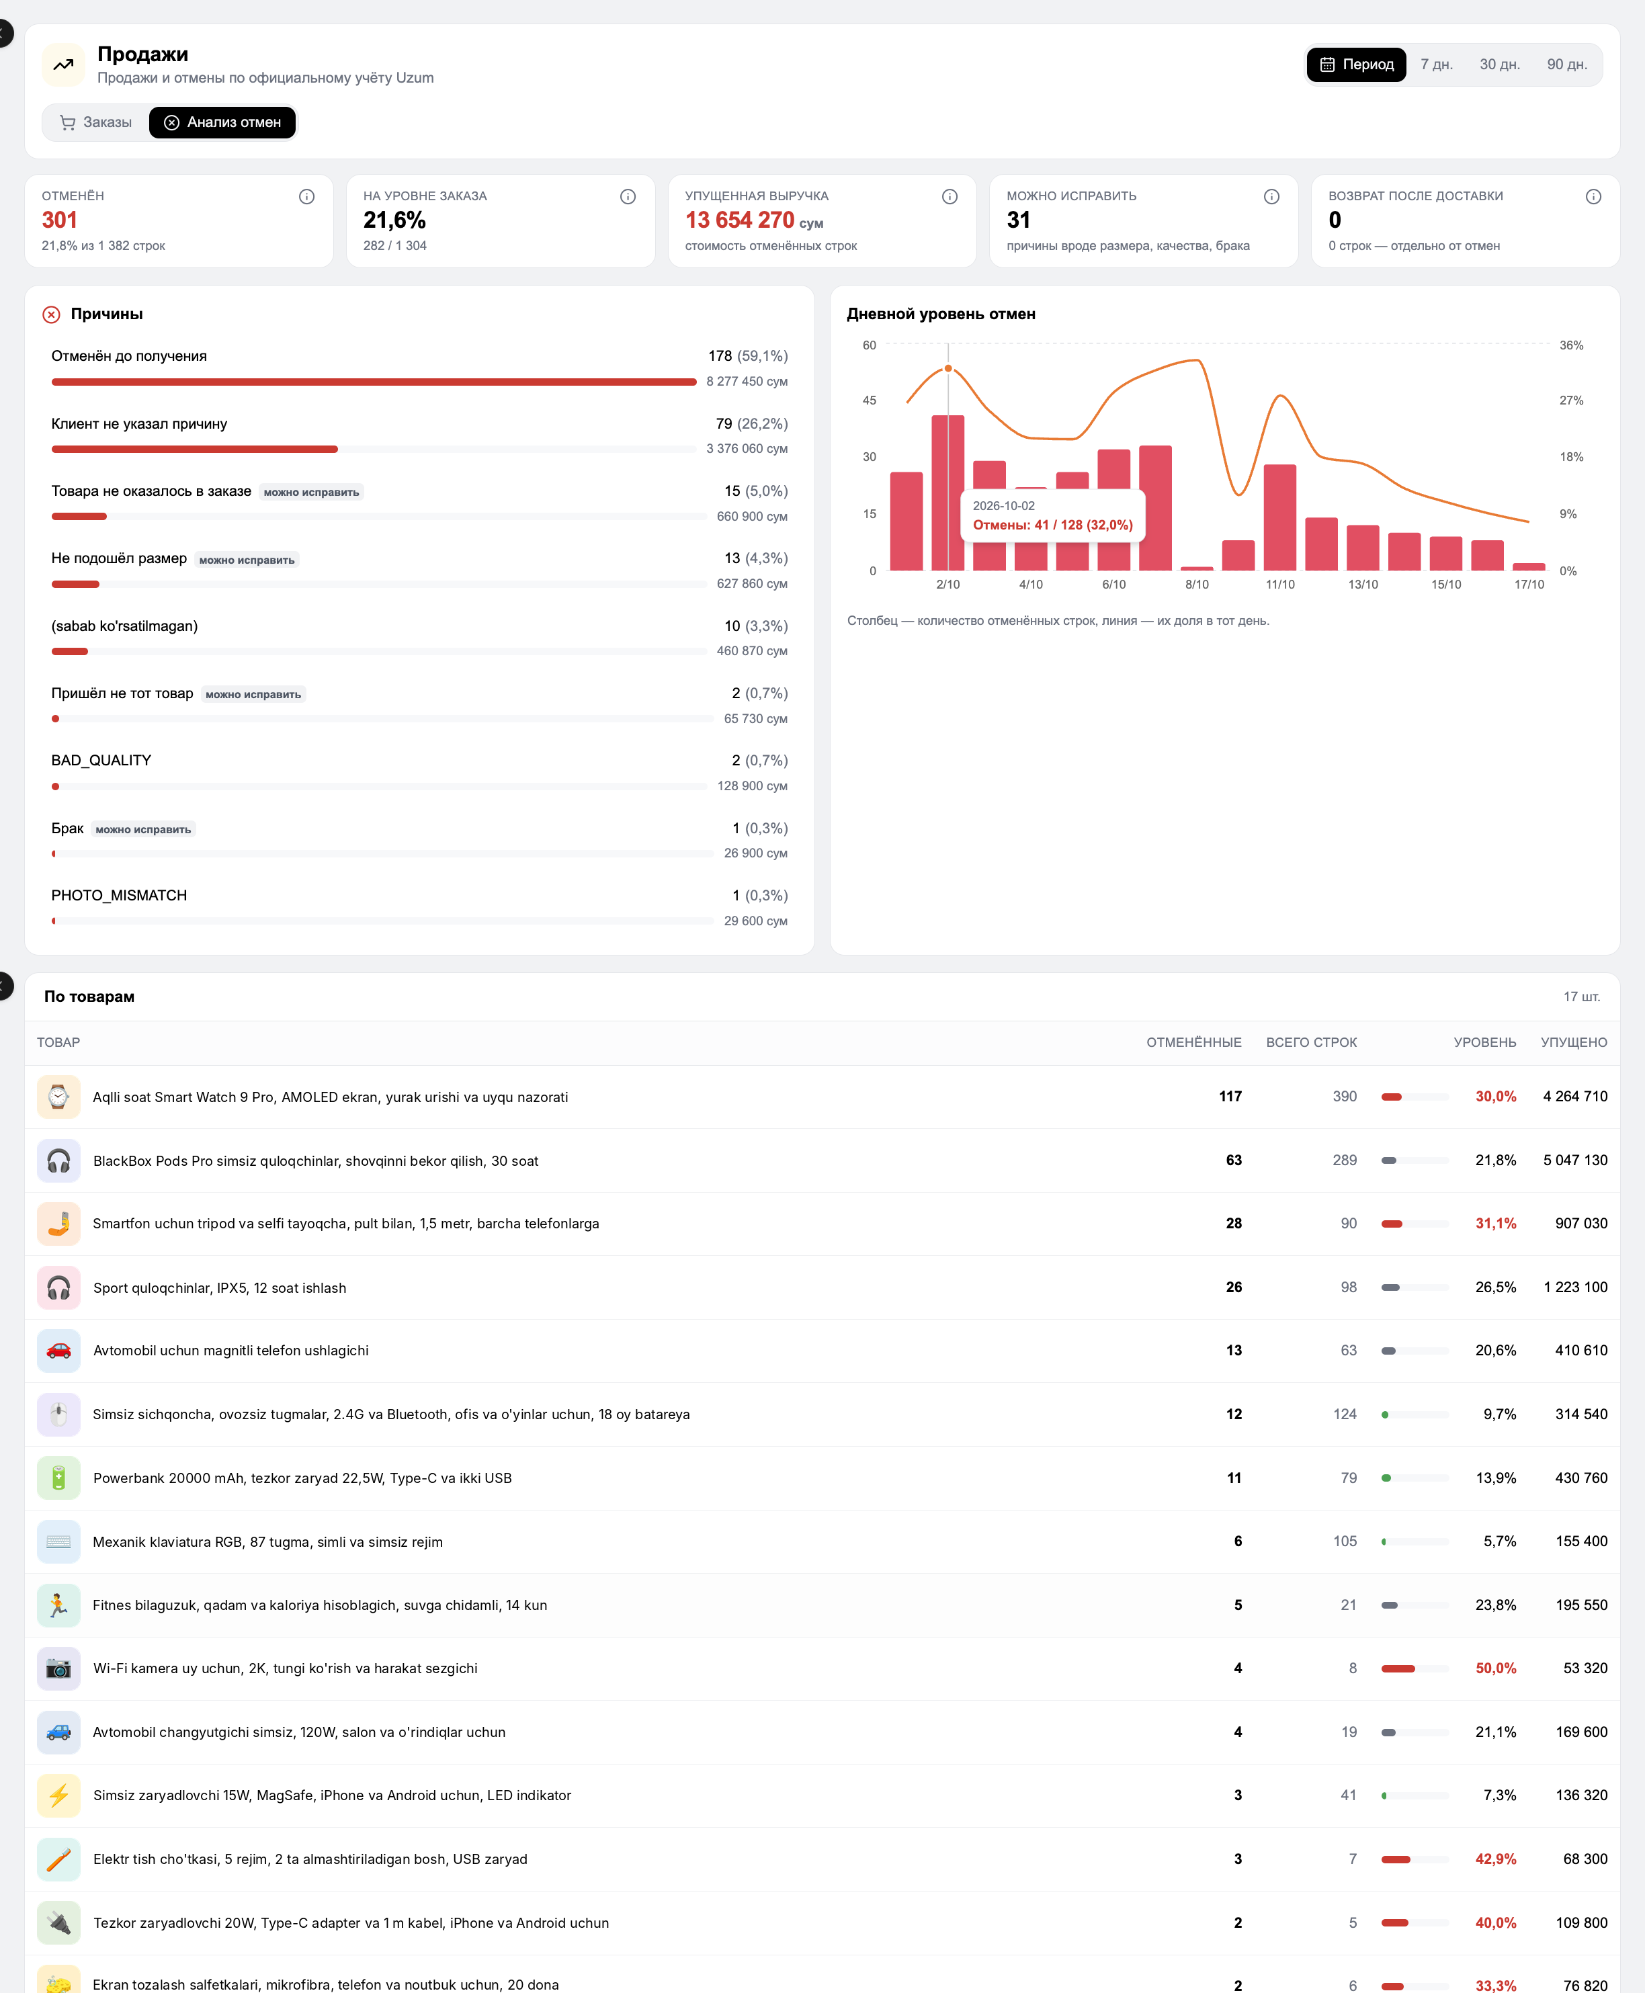1645x1993 pixels.
Task: Select the 30 дн. period
Action: click(x=1499, y=65)
